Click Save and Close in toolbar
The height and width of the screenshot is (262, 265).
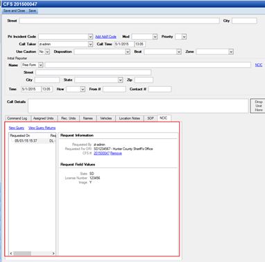pyautogui.click(x=14, y=10)
